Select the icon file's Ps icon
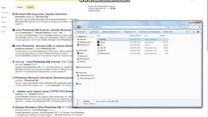The image size is (208, 117). [98, 45]
